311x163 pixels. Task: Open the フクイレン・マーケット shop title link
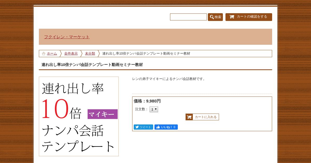pyautogui.click(x=67, y=37)
